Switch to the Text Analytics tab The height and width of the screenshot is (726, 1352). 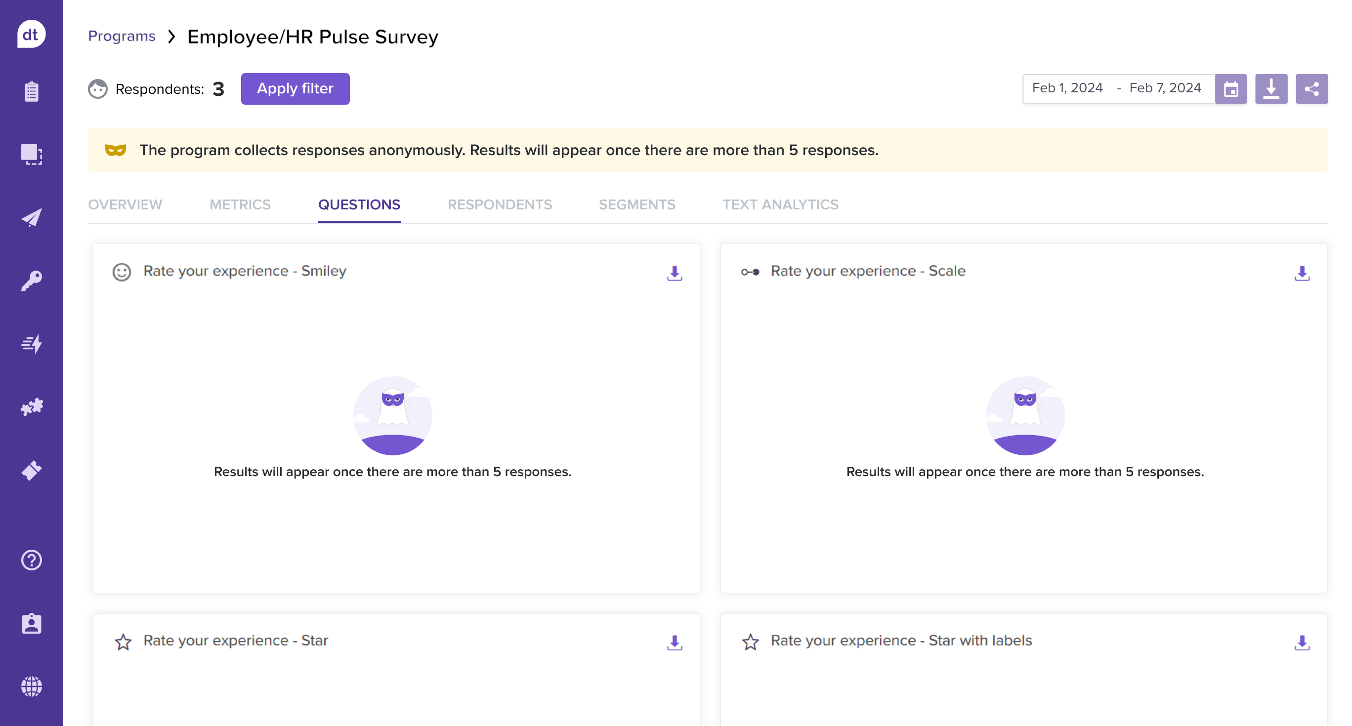pyautogui.click(x=780, y=204)
